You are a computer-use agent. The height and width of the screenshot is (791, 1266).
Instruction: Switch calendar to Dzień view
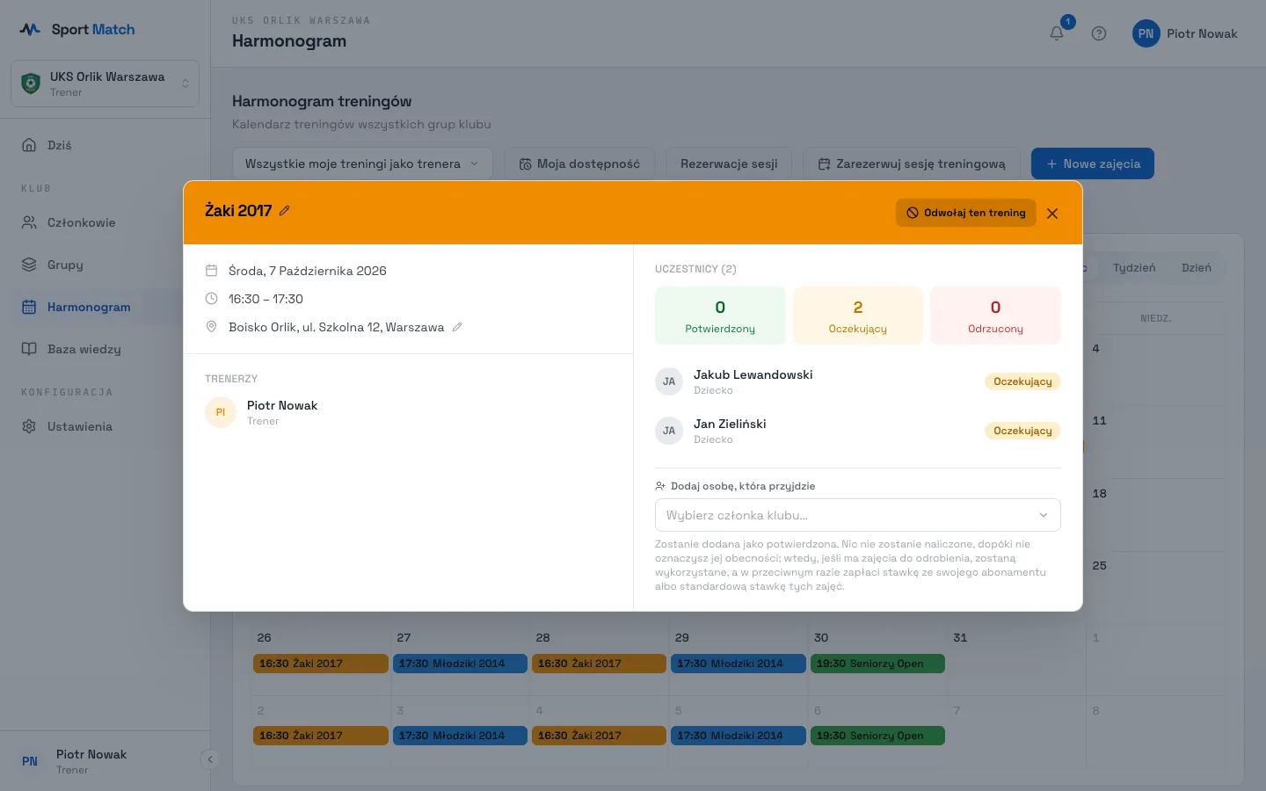tap(1197, 268)
